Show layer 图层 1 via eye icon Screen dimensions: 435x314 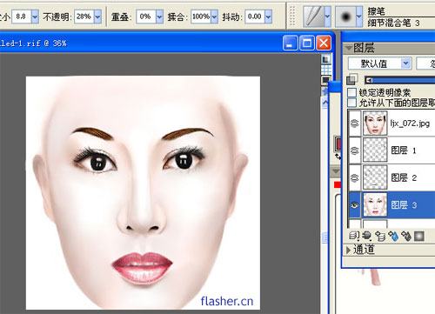tap(354, 150)
